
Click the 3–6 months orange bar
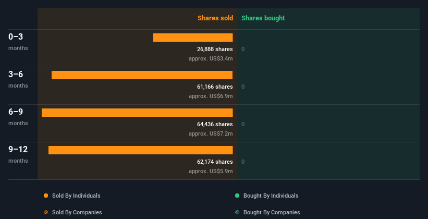click(x=142, y=75)
